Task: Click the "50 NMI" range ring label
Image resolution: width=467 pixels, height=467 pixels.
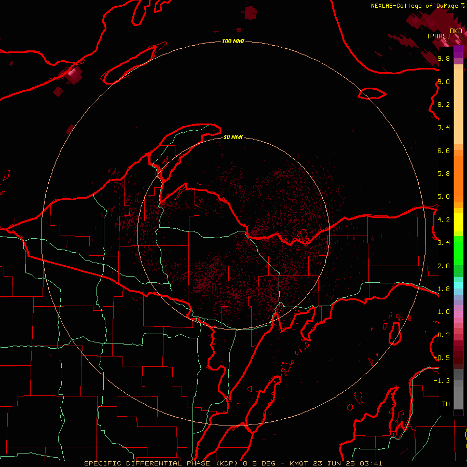Action: coord(233,137)
